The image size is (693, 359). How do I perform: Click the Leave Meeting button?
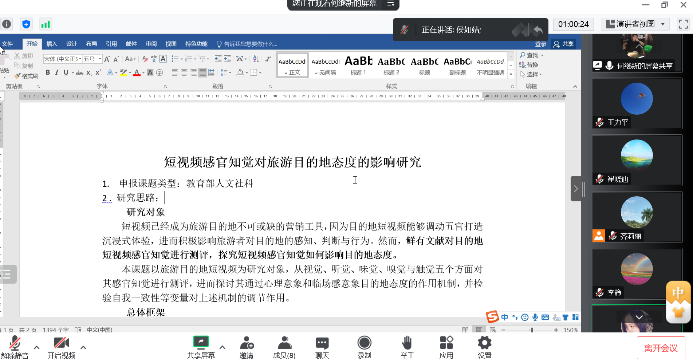(x=661, y=348)
